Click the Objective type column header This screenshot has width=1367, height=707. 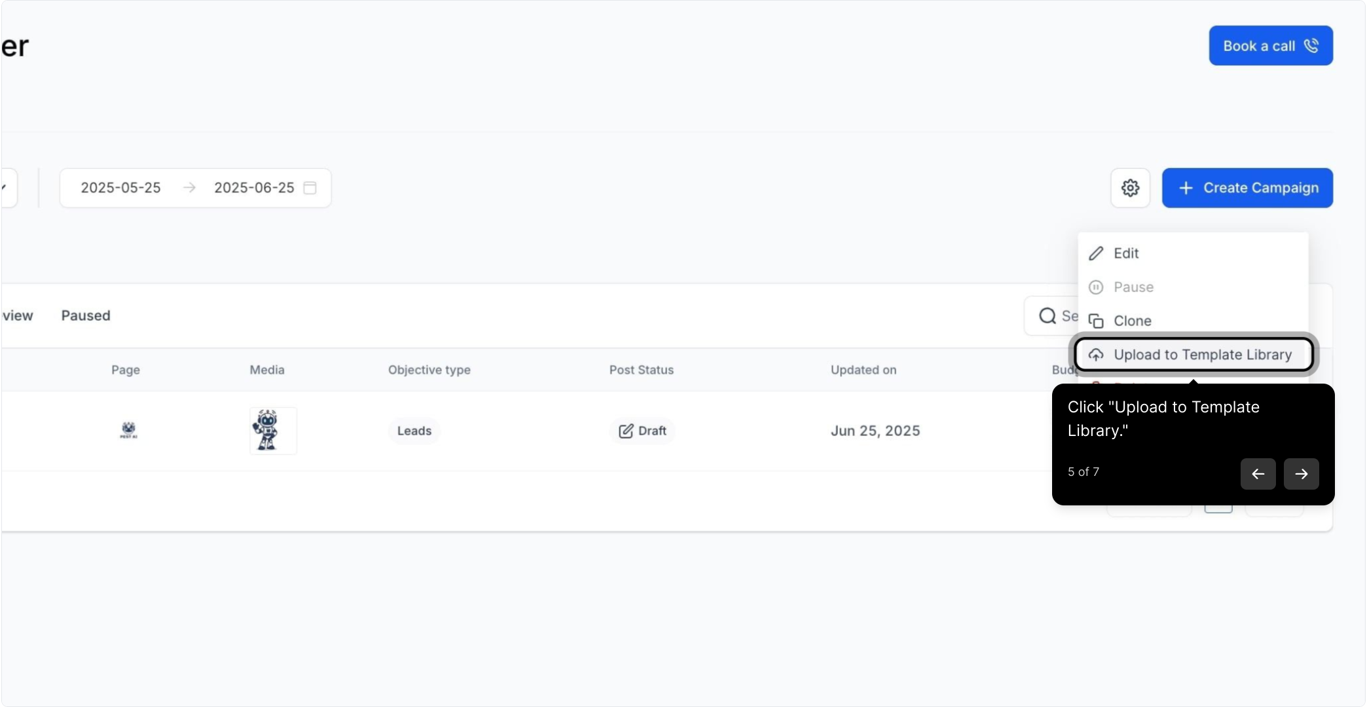(429, 370)
